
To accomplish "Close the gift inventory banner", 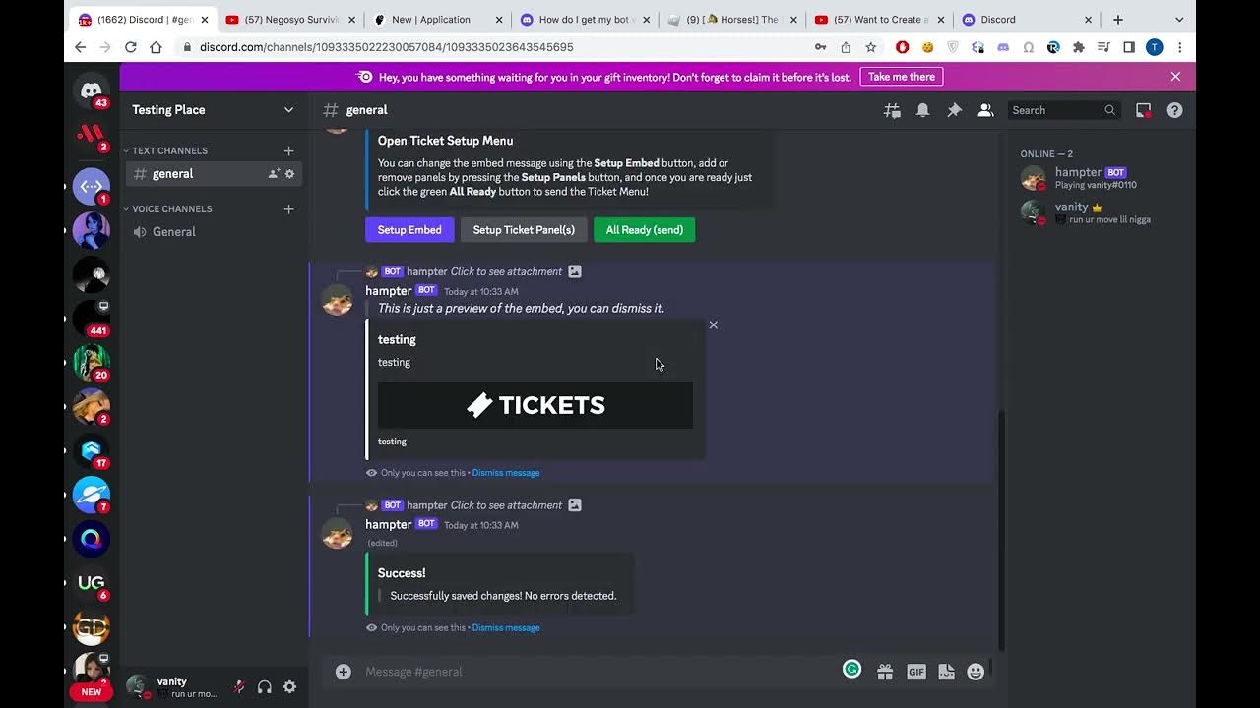I will coord(1175,77).
